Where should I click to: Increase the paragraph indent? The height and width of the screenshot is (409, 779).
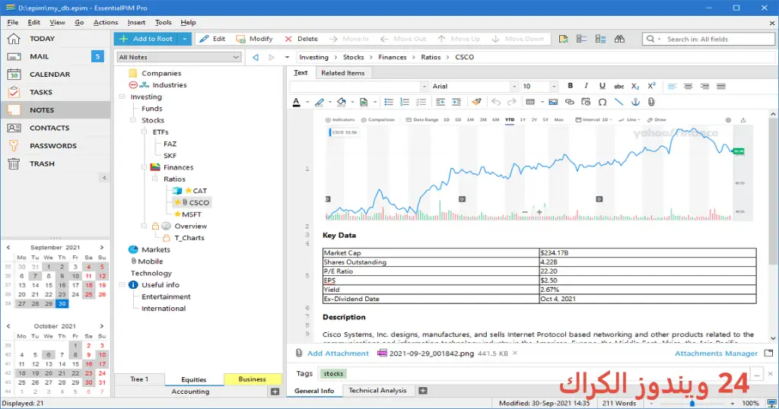[456, 102]
